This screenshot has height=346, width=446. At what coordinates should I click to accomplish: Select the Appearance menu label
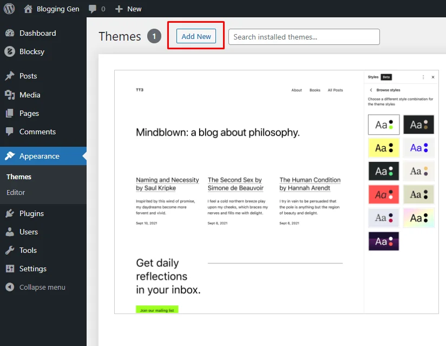click(x=40, y=156)
